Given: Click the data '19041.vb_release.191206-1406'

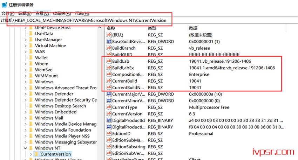Looking at the screenshot, I should click(220, 61).
